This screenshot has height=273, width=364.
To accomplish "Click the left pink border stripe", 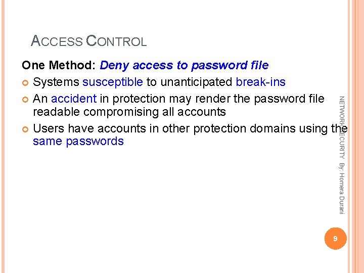I will point(3,136).
